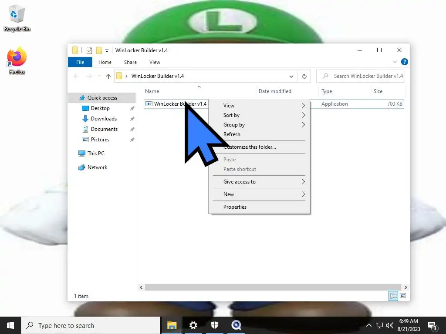The height and width of the screenshot is (334, 446).
Task: Open the clock showing 6:49 AM
Action: coord(409,325)
